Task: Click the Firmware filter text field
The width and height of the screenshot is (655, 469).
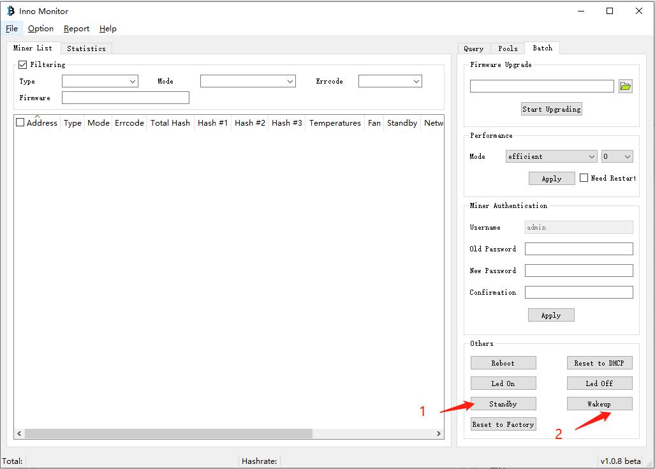Action: tap(126, 98)
